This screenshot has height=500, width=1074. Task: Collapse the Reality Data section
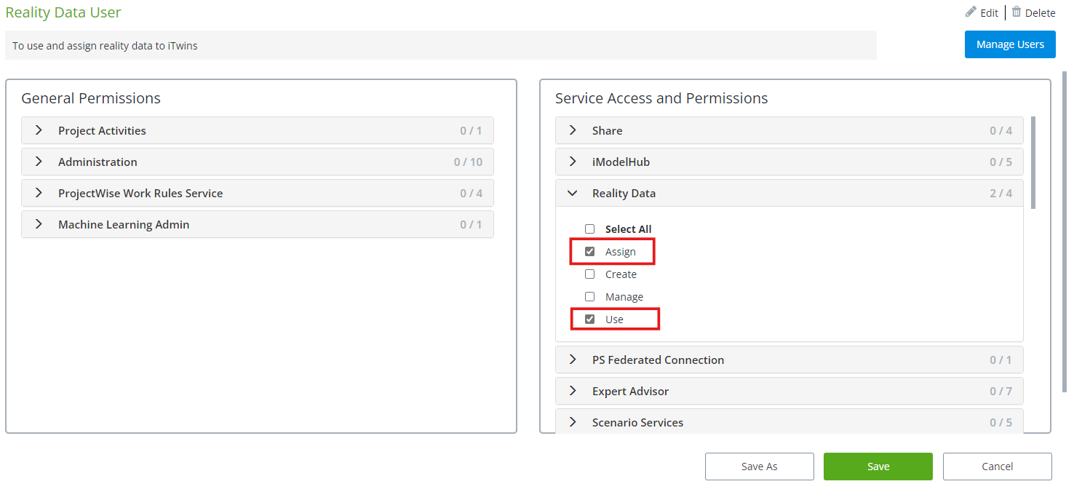pos(573,194)
